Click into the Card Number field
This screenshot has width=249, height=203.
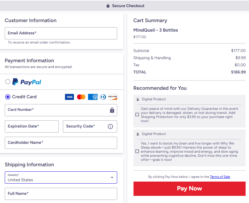(x=56, y=110)
